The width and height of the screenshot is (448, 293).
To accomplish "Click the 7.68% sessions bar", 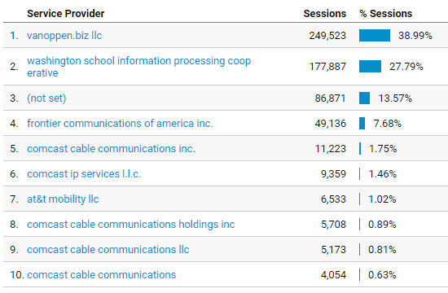I will [x=362, y=124].
